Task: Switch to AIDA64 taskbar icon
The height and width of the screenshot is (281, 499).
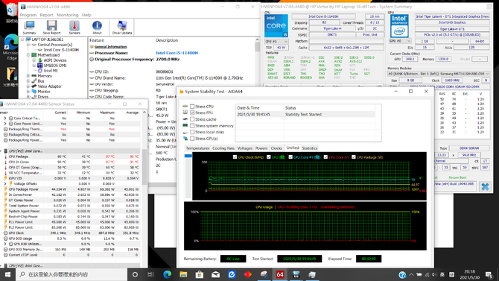Action: point(280,274)
